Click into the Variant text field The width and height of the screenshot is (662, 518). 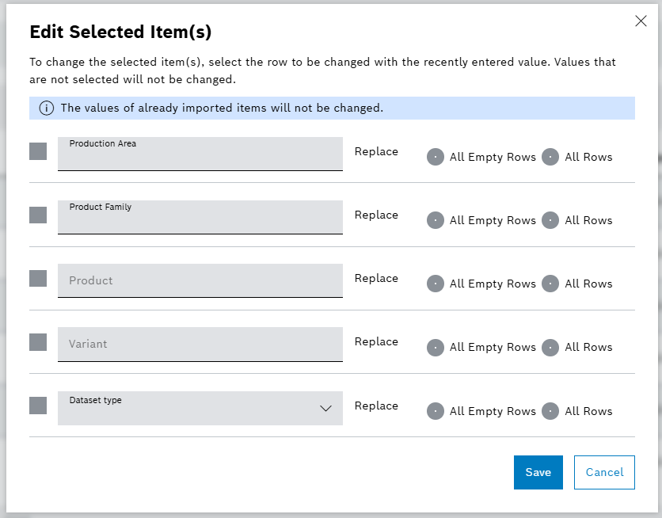(200, 345)
